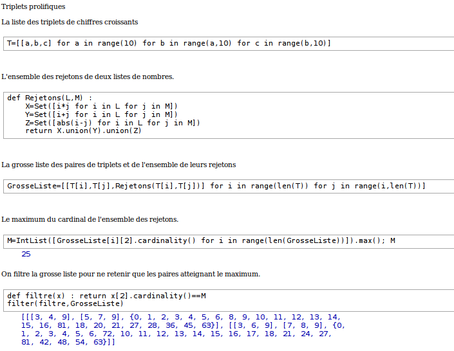This screenshot has width=454, height=351.
Task: Click the 'Le maximum du cardinal' description
Action: tap(90, 220)
